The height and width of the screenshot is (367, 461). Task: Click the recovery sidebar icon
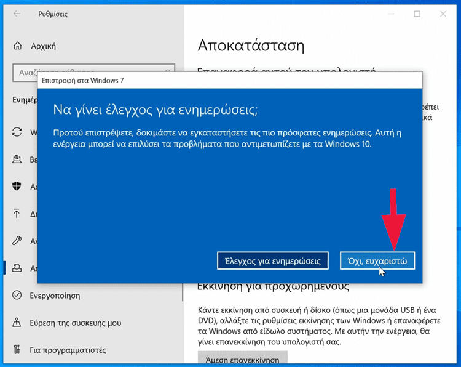point(17,268)
